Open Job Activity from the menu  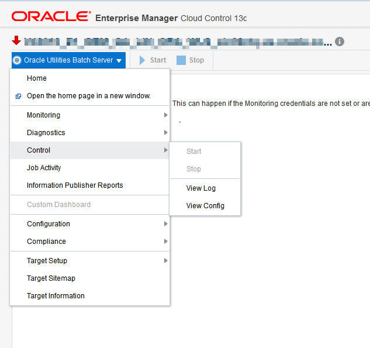[89, 168]
